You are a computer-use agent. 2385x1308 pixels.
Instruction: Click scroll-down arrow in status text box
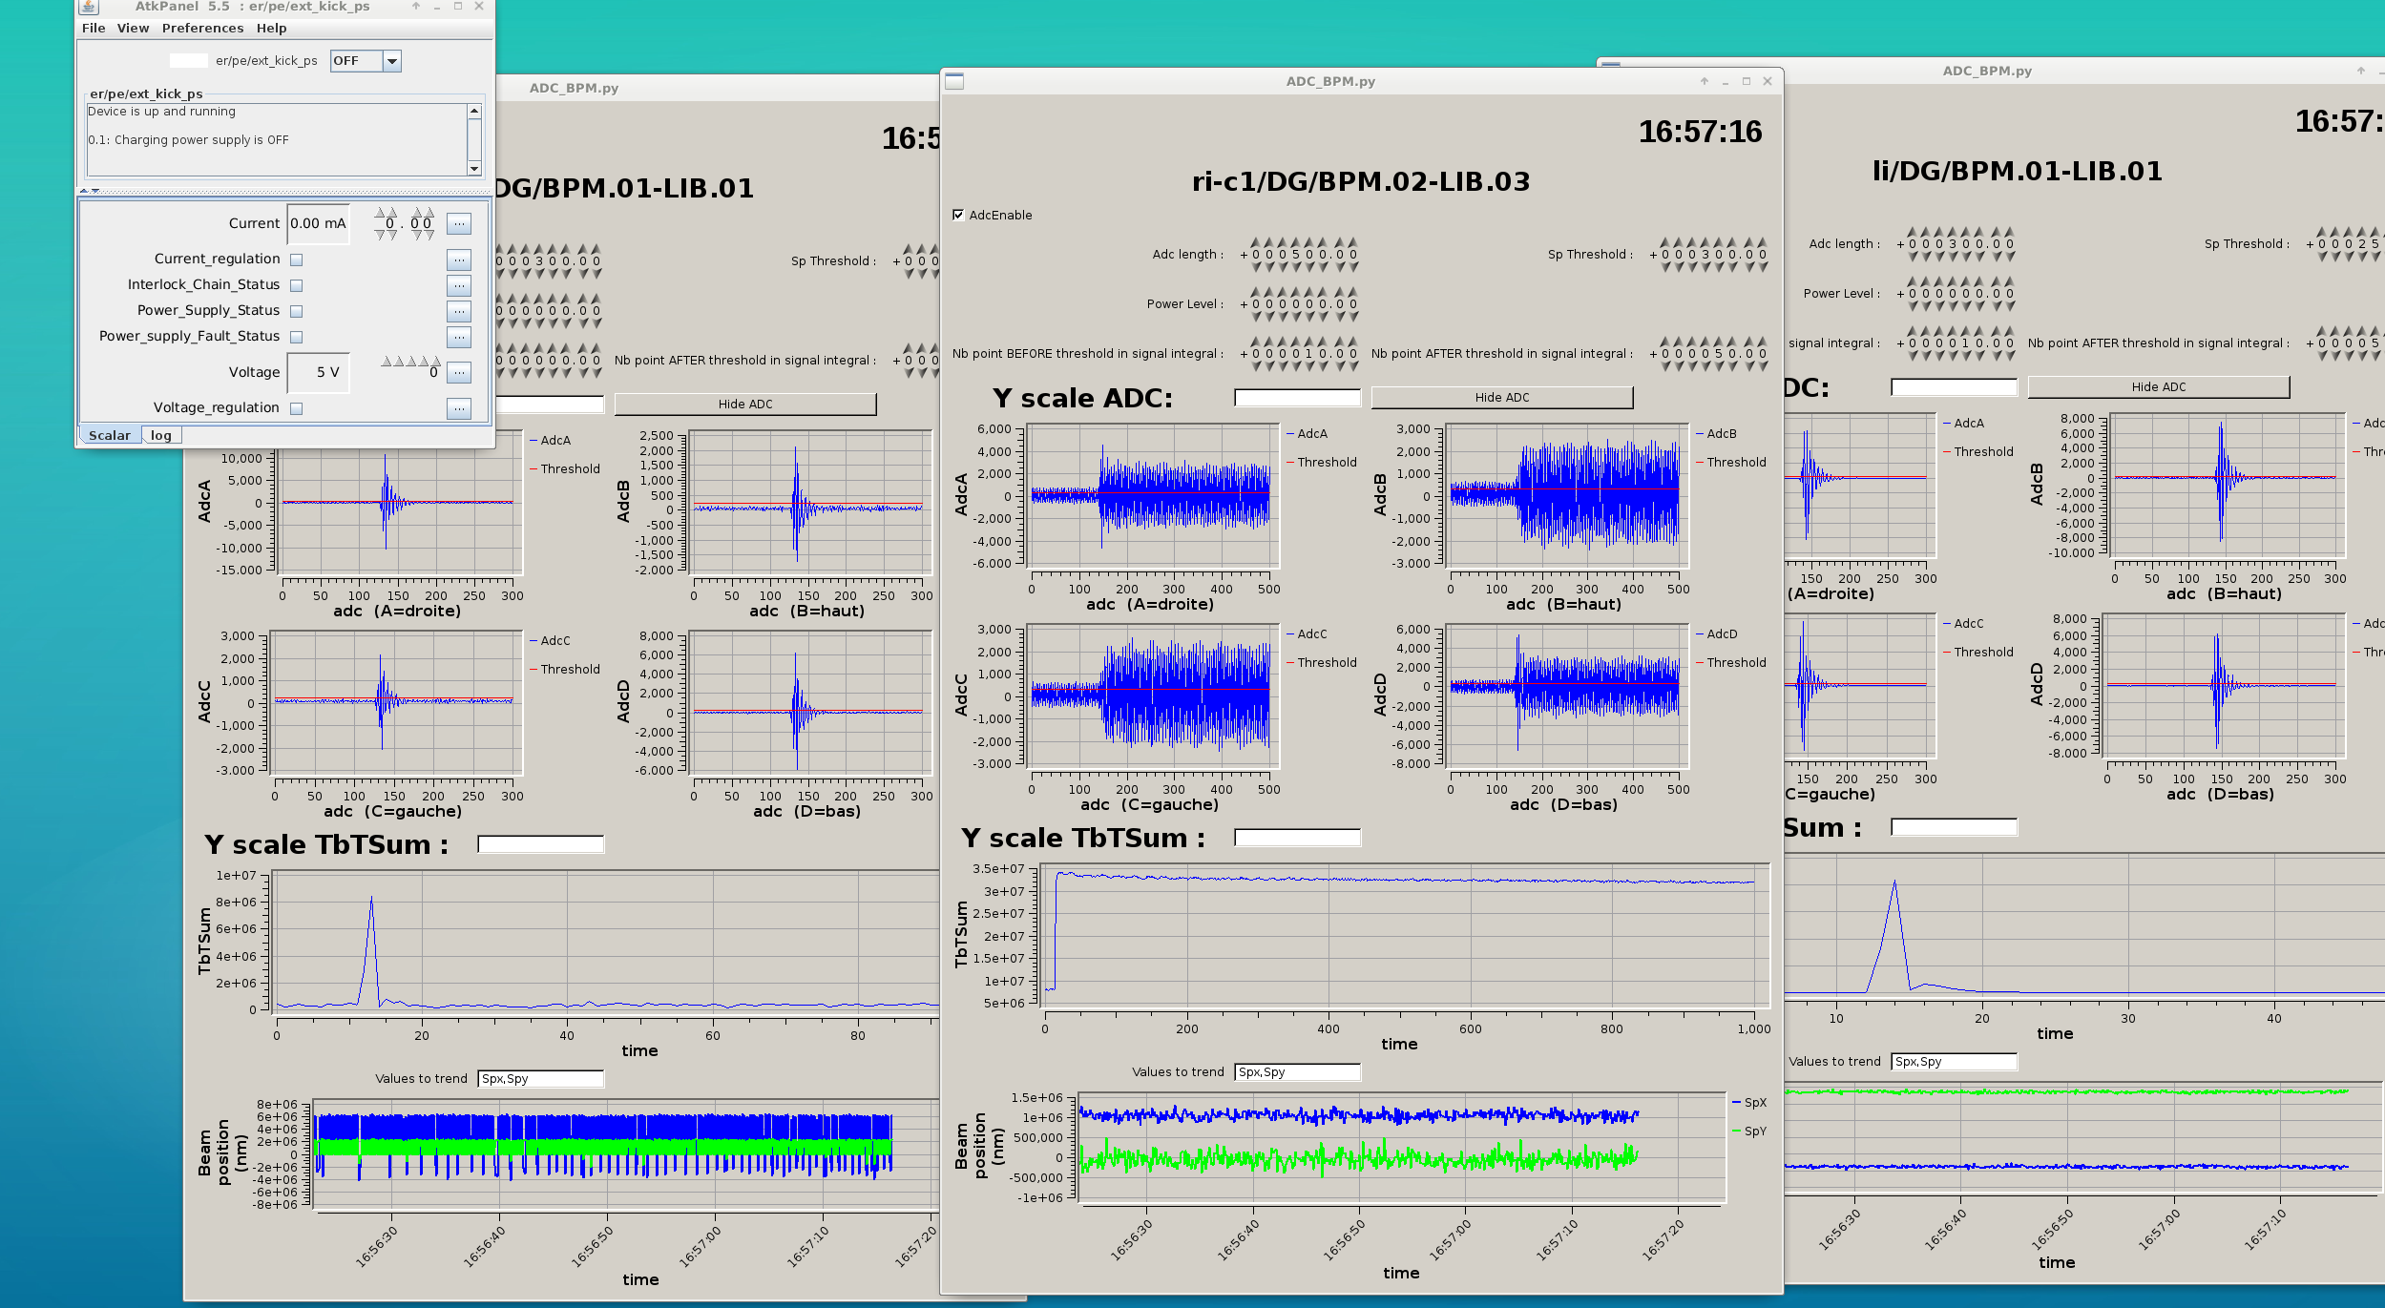tap(474, 169)
